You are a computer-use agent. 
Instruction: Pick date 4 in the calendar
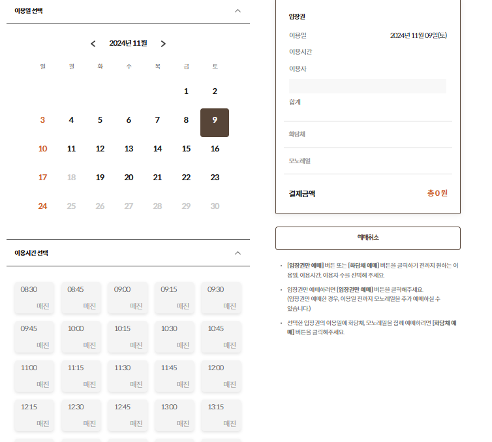tap(71, 120)
